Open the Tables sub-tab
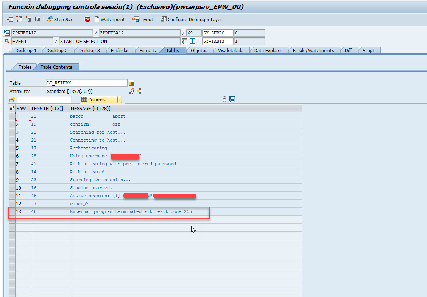Screen dimensions: 427x297 pos(25,67)
